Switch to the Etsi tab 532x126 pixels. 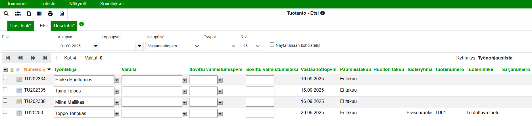coord(44,26)
